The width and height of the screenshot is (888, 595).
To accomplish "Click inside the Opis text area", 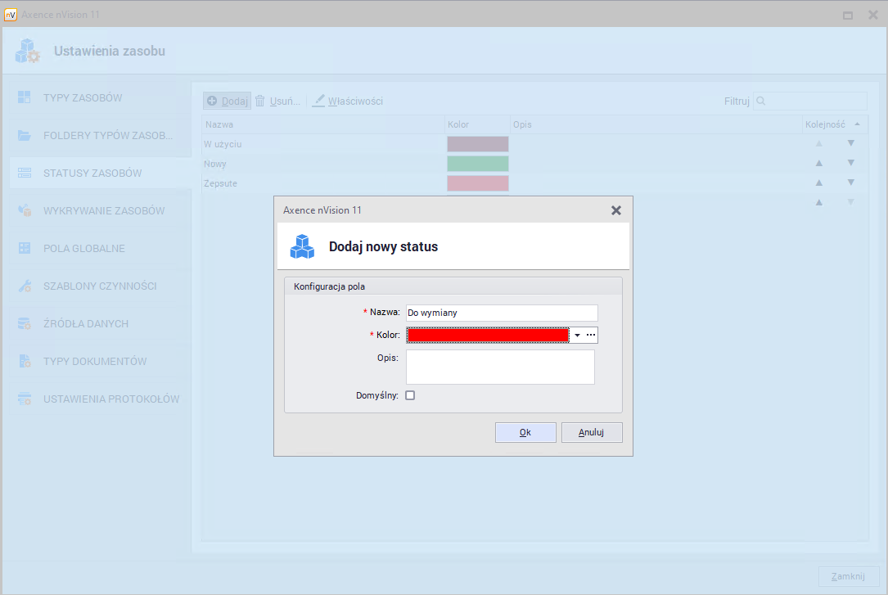I will 500,367.
